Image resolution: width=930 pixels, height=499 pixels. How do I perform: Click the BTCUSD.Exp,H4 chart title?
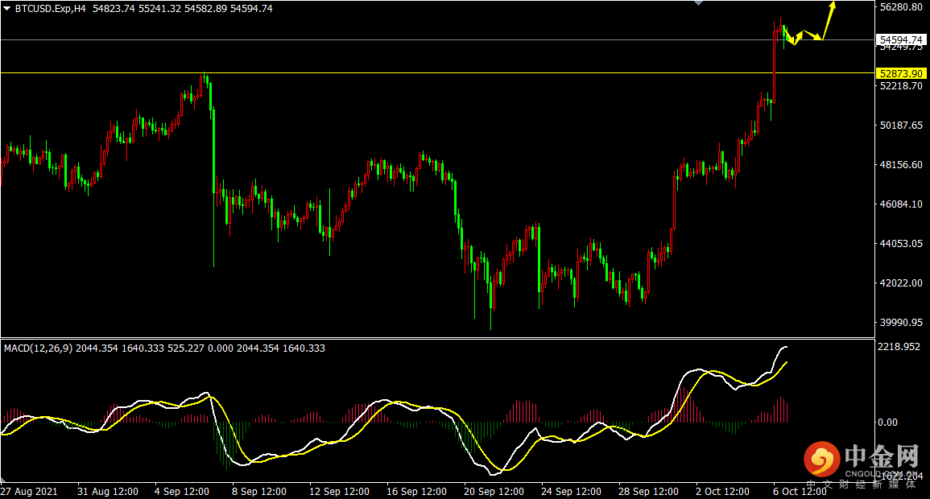[x=51, y=9]
